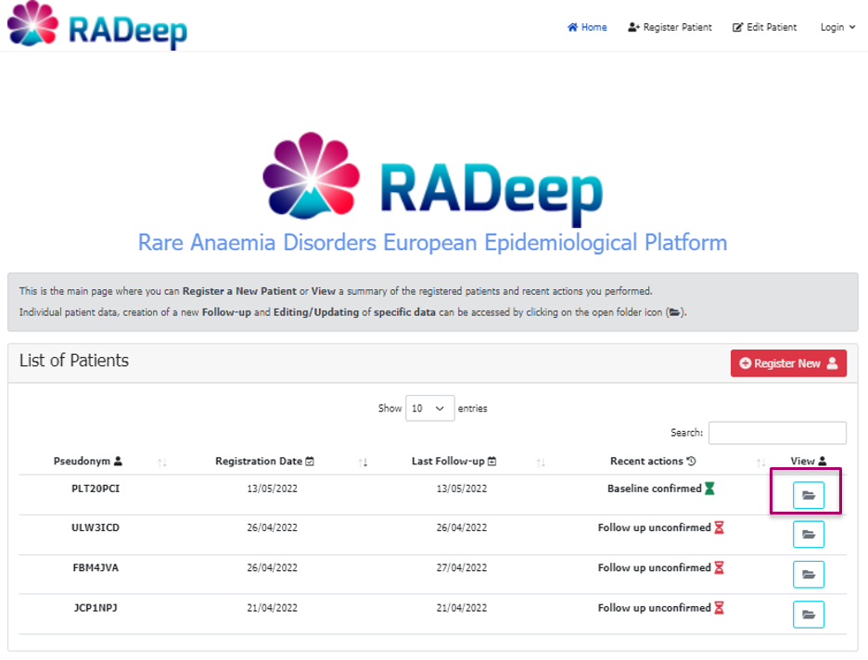Select pseudonym ULW3ICD cell
Image resolution: width=868 pixels, height=660 pixels.
pos(96,527)
